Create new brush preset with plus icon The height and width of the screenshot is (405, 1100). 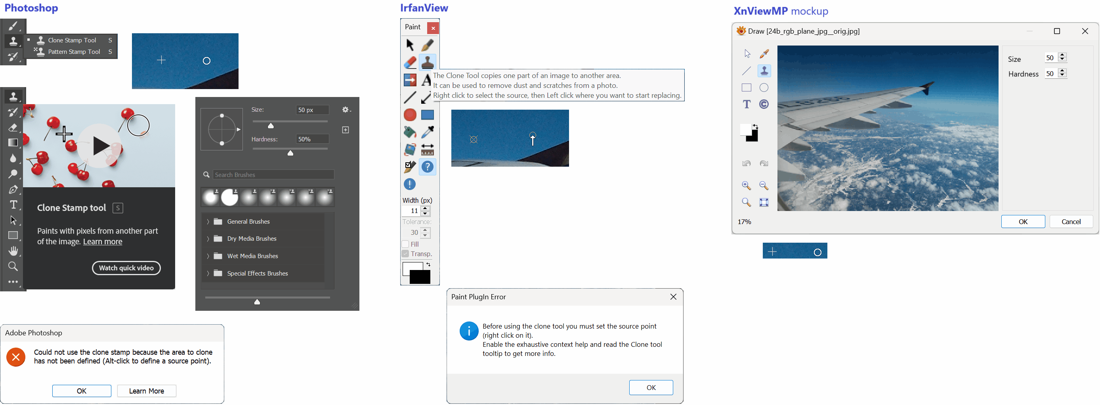[x=346, y=130]
